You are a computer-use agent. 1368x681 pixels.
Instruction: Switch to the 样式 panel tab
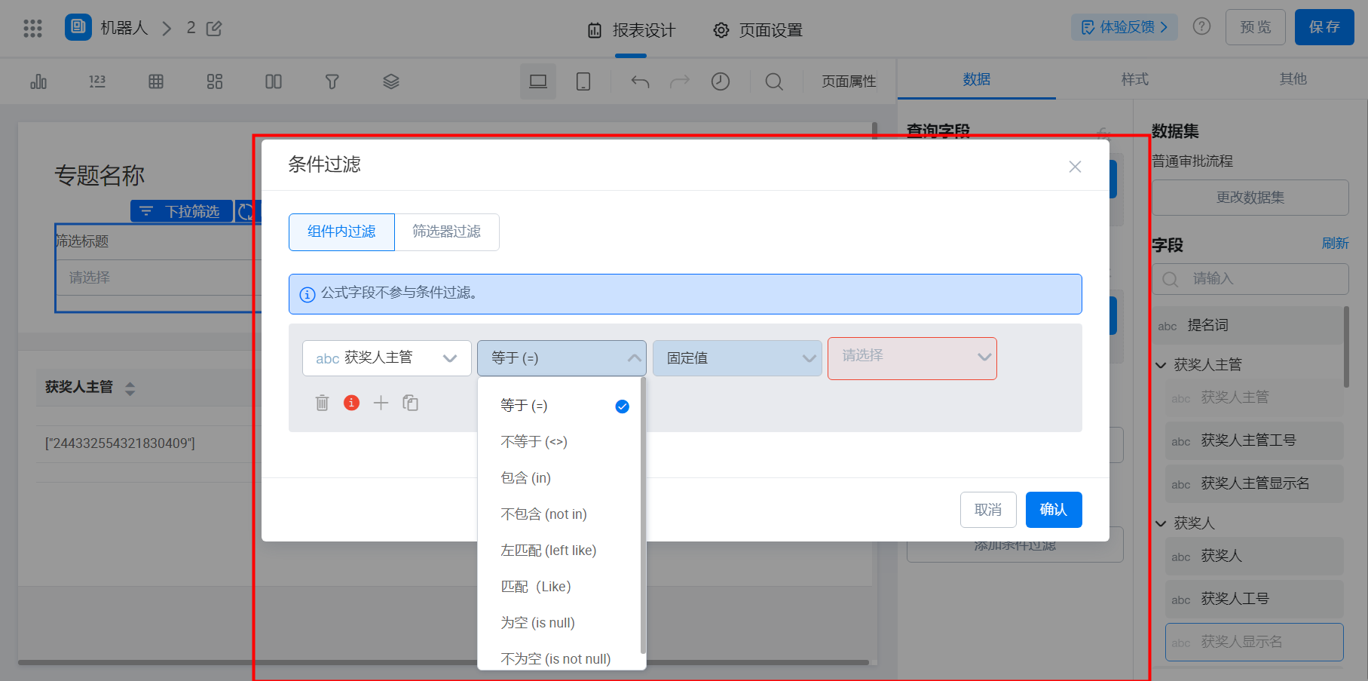(x=1134, y=79)
